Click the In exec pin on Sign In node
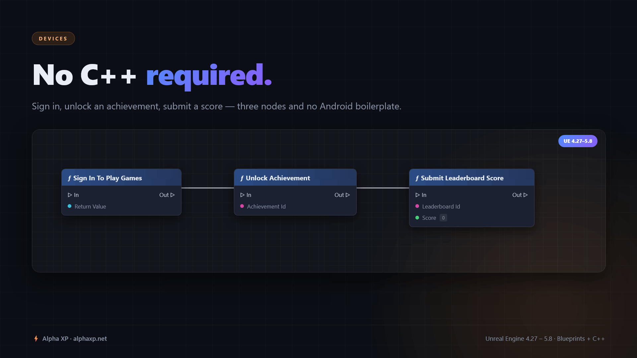Viewport: 637px width, 358px height. click(70, 195)
